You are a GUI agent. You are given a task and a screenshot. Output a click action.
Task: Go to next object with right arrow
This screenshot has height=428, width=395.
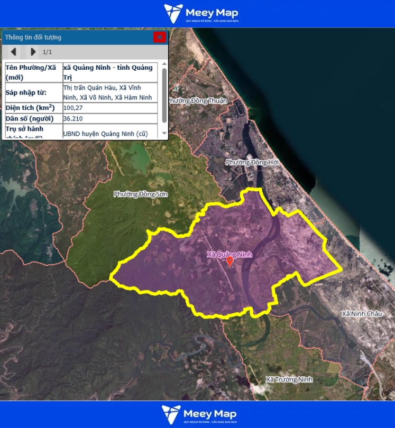[x=33, y=52]
